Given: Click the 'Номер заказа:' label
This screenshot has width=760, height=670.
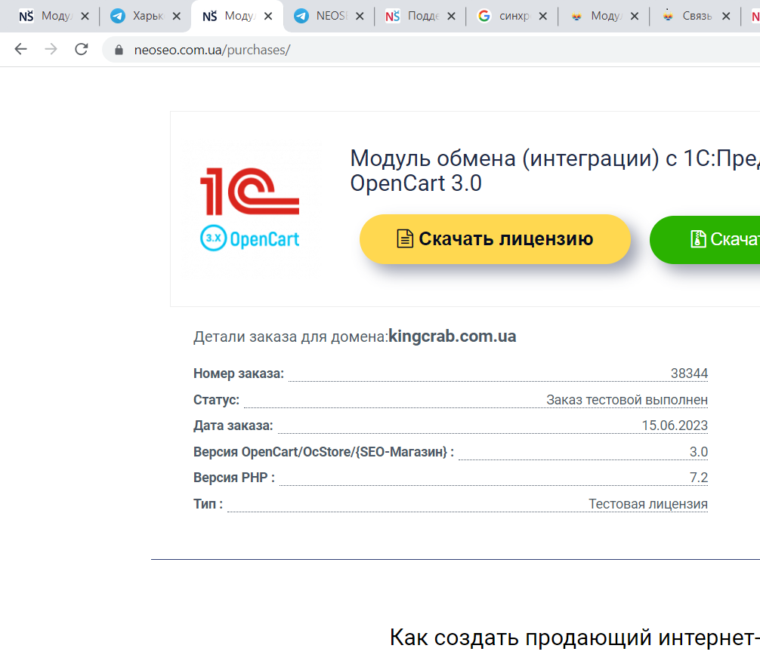Looking at the screenshot, I should pyautogui.click(x=239, y=373).
